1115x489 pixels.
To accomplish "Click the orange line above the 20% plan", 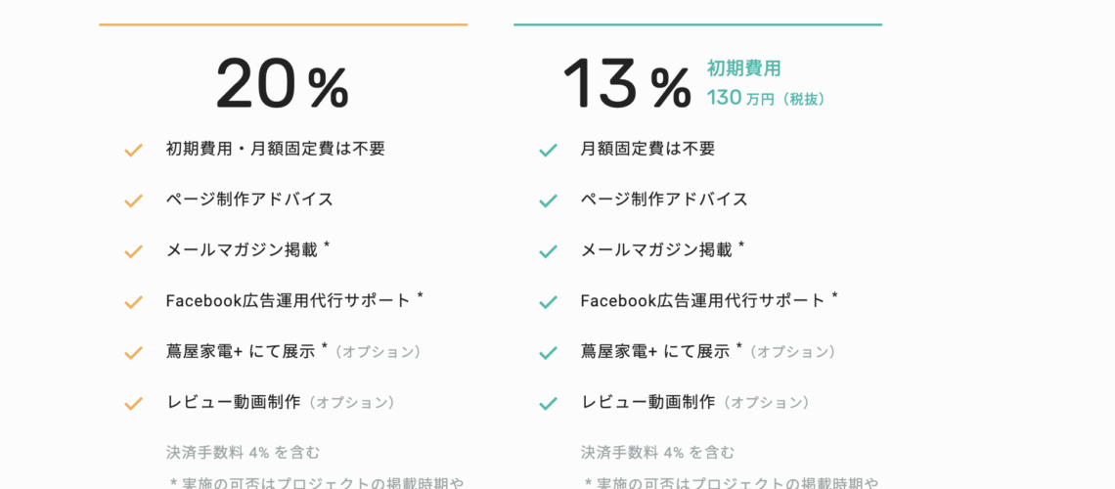I will [x=283, y=24].
